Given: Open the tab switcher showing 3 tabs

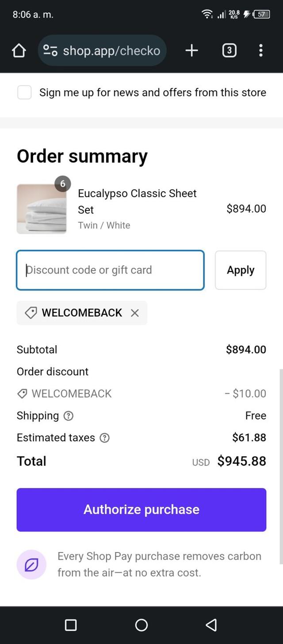Looking at the screenshot, I should [229, 51].
